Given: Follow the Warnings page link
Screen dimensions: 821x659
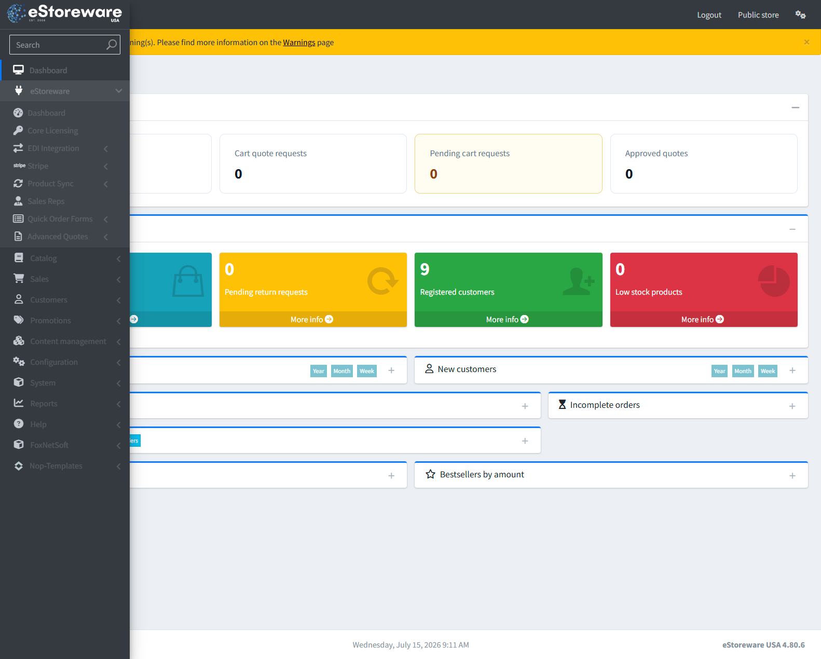Looking at the screenshot, I should click(299, 43).
